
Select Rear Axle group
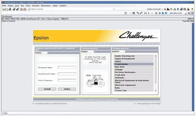point(133,67)
